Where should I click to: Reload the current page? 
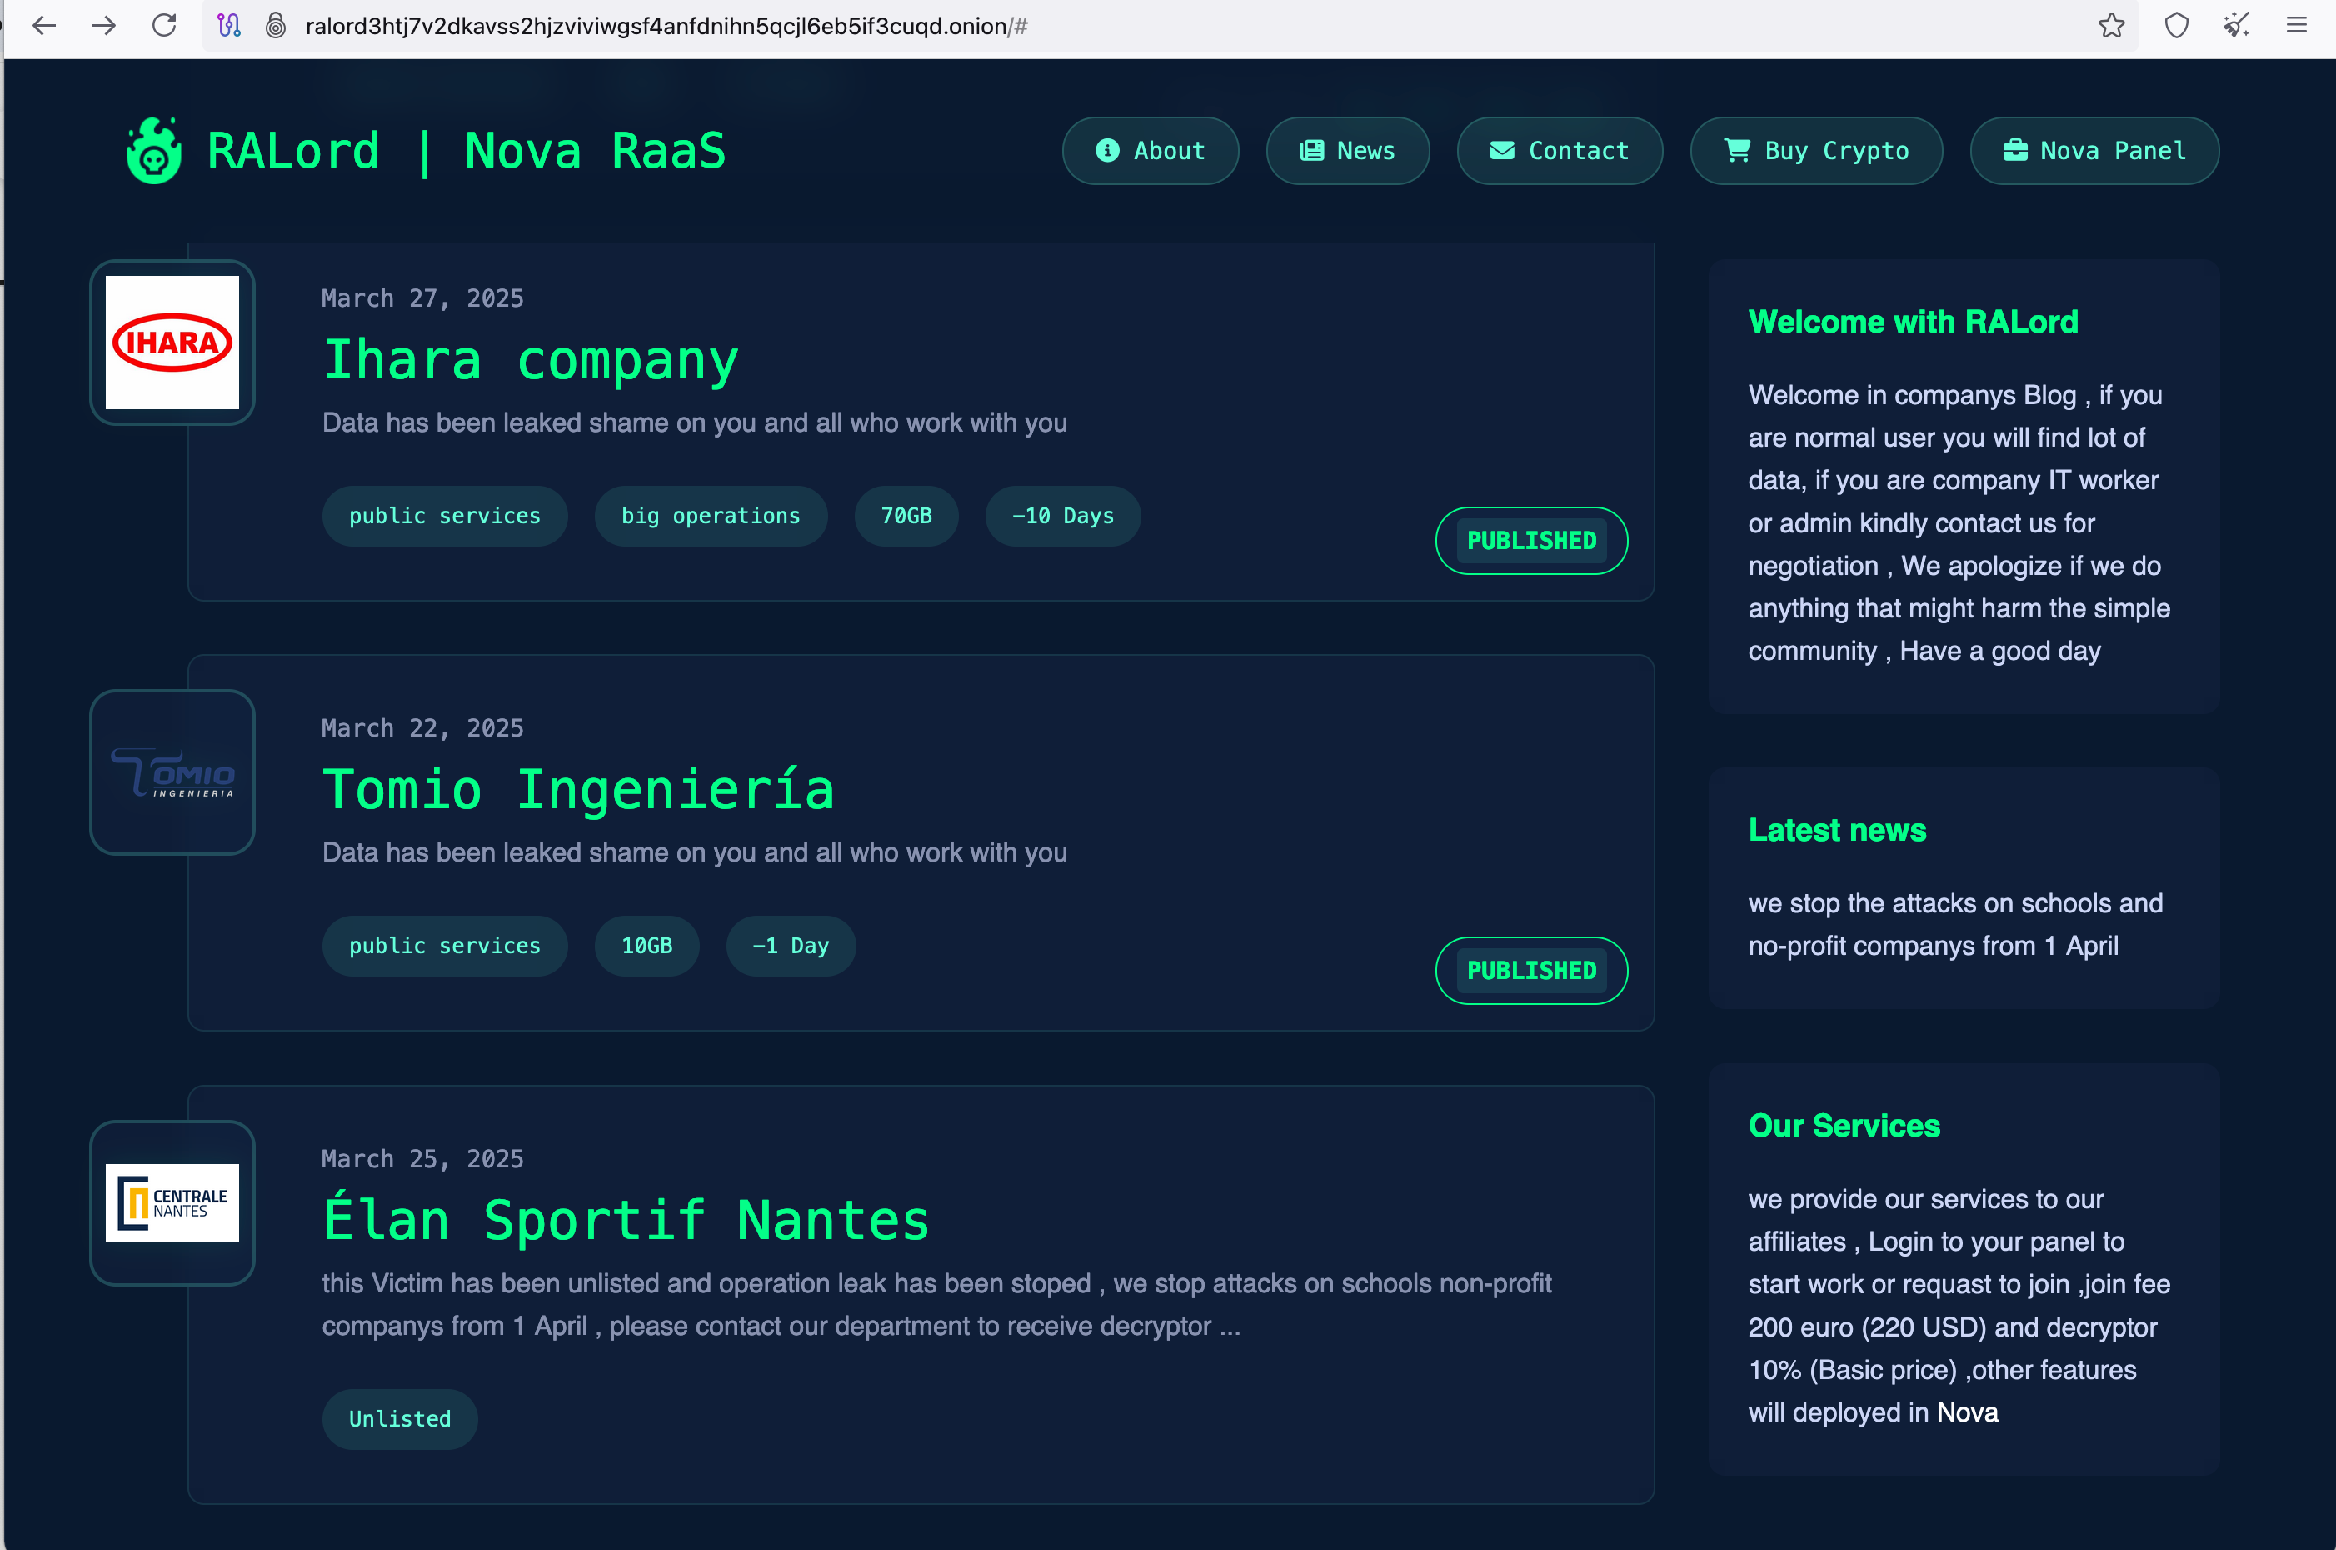(164, 26)
